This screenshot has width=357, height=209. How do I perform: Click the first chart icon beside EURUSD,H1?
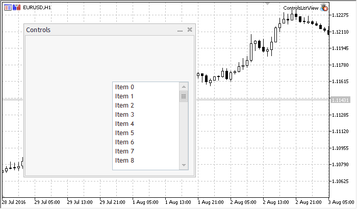(x=7, y=8)
